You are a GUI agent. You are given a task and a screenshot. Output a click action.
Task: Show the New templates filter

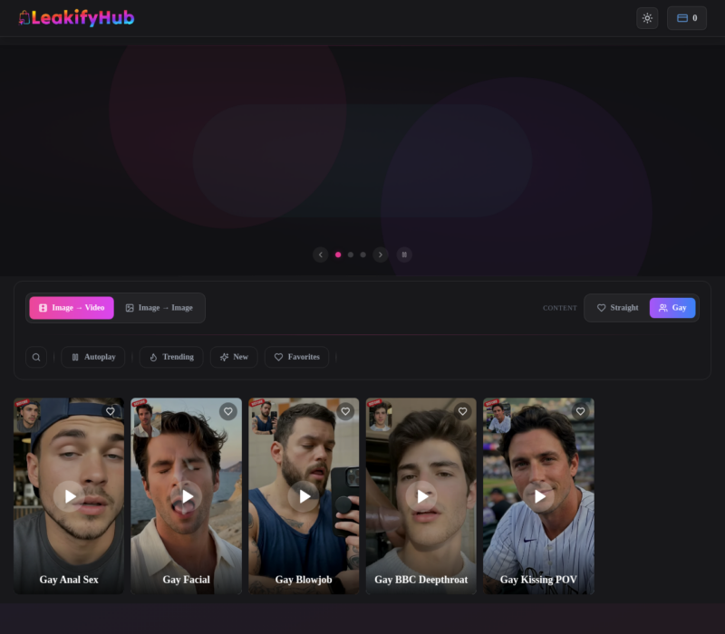click(x=234, y=357)
